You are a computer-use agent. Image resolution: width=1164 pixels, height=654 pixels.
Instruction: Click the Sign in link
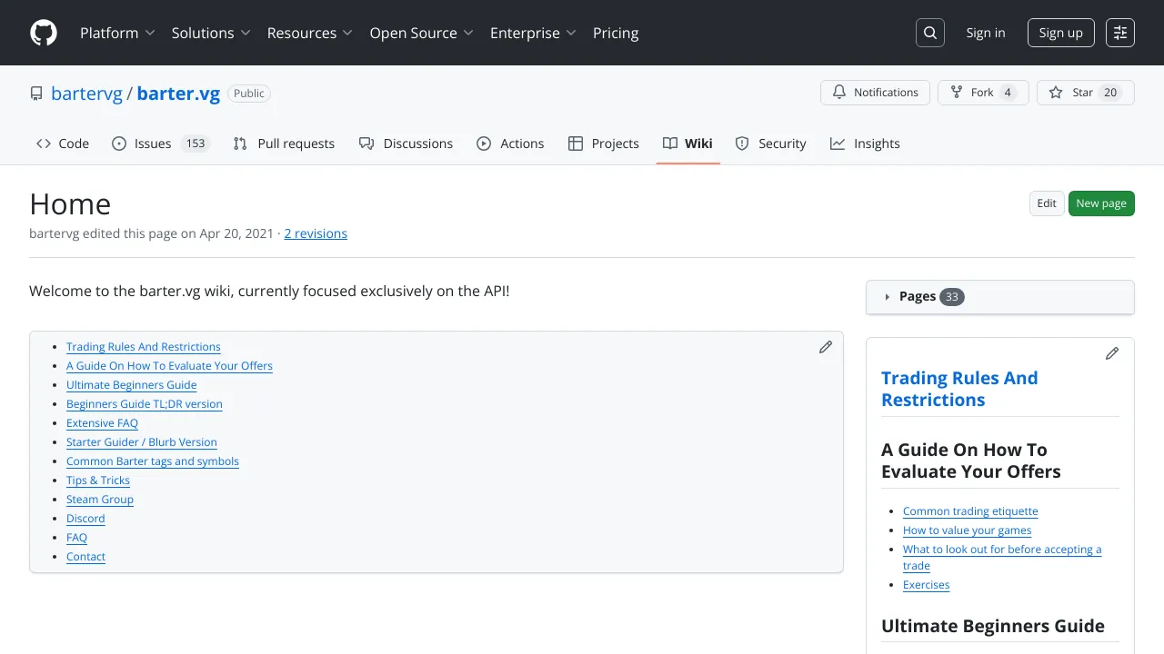[x=986, y=33]
